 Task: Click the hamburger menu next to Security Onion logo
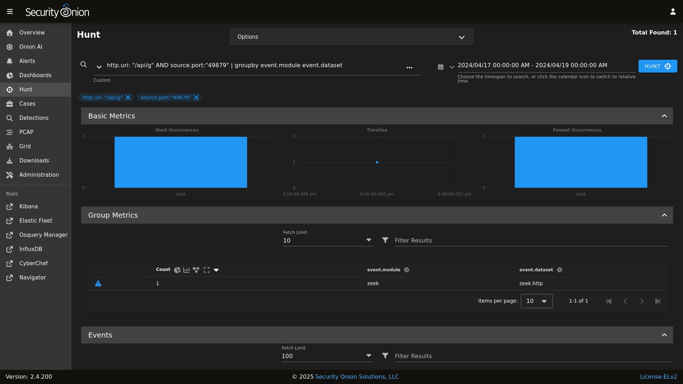coord(10,11)
